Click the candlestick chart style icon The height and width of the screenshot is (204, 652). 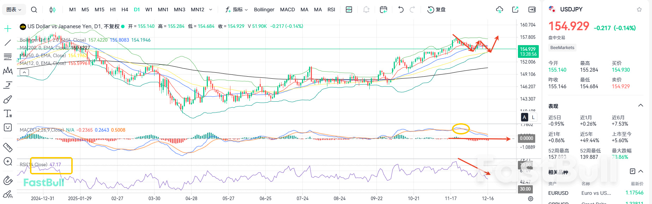point(53,10)
